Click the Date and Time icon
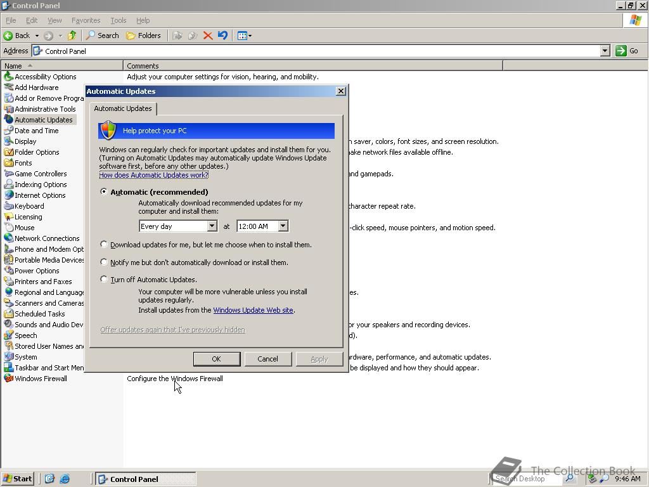The image size is (649, 487). click(x=8, y=131)
